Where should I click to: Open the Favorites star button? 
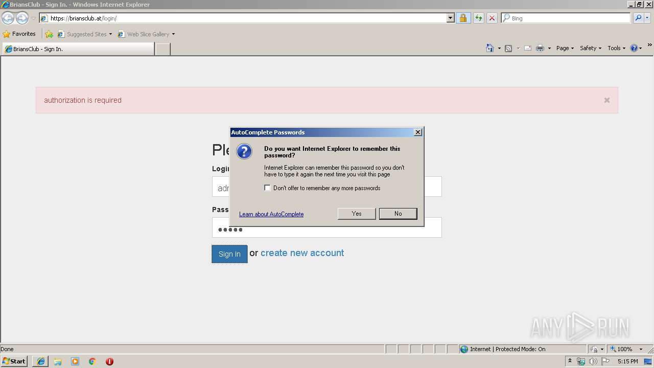(x=19, y=34)
